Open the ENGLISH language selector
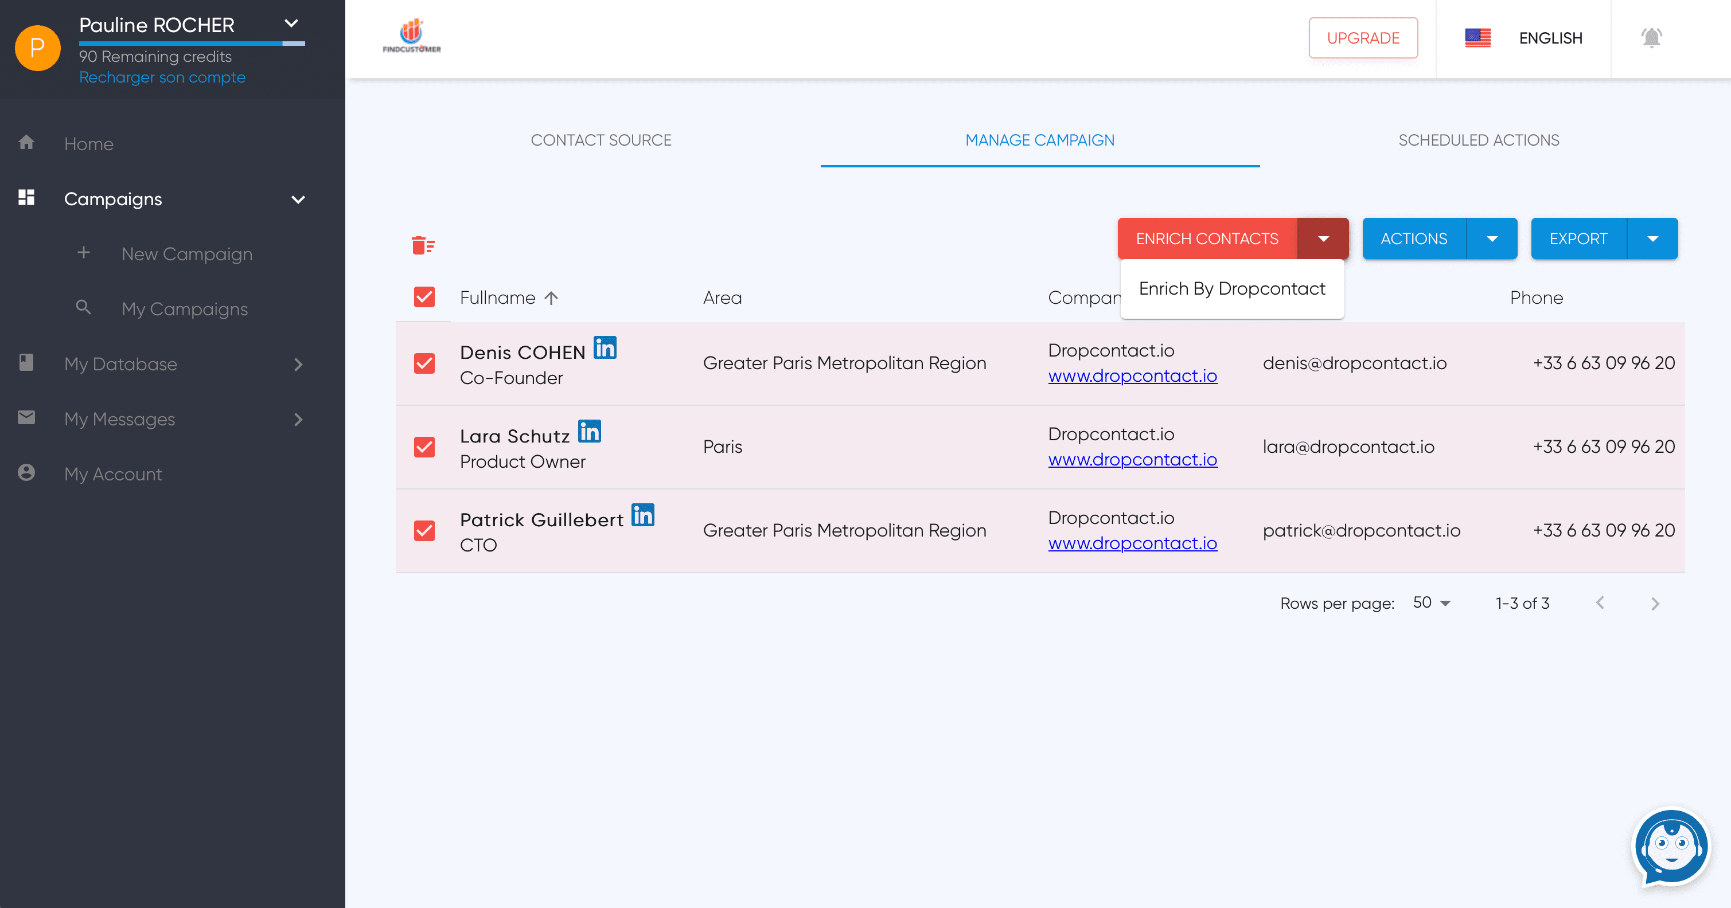The height and width of the screenshot is (908, 1731). [1550, 38]
